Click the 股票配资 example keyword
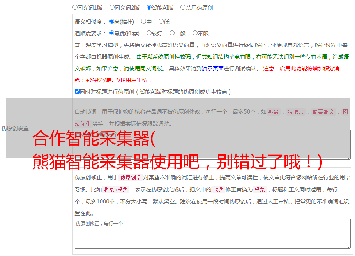The height and width of the screenshot is (256, 355). tap(323, 112)
